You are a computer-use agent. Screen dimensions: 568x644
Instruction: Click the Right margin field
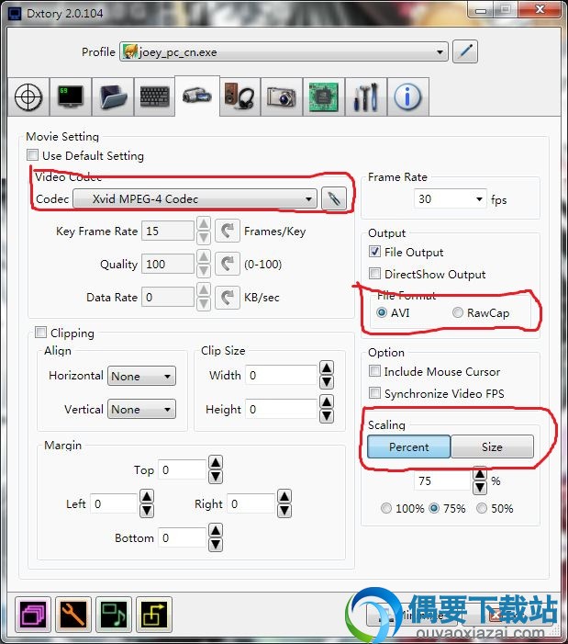click(x=251, y=503)
